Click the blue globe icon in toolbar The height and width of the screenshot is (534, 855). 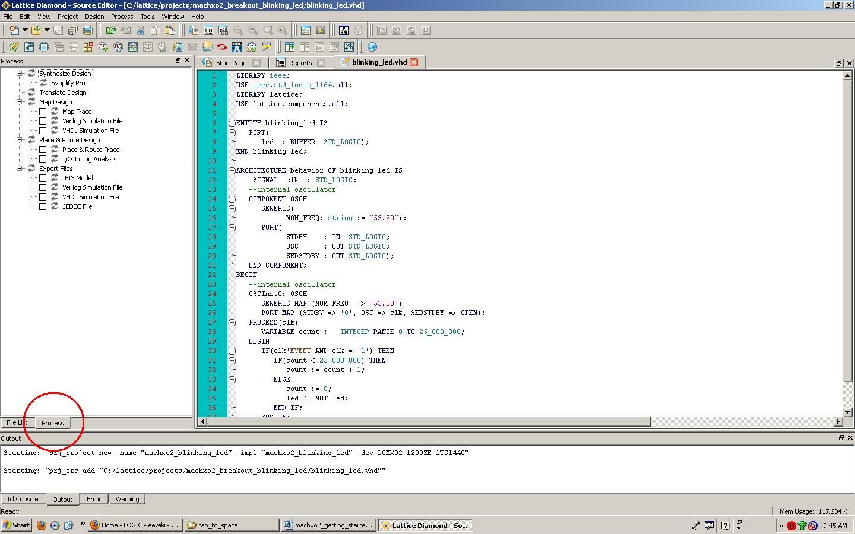pos(372,47)
